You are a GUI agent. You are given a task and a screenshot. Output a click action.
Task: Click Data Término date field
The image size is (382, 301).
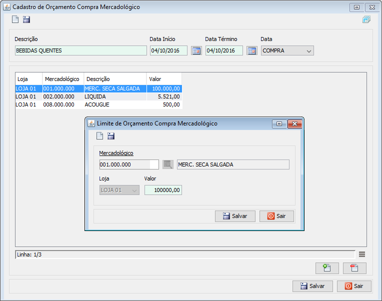224,50
